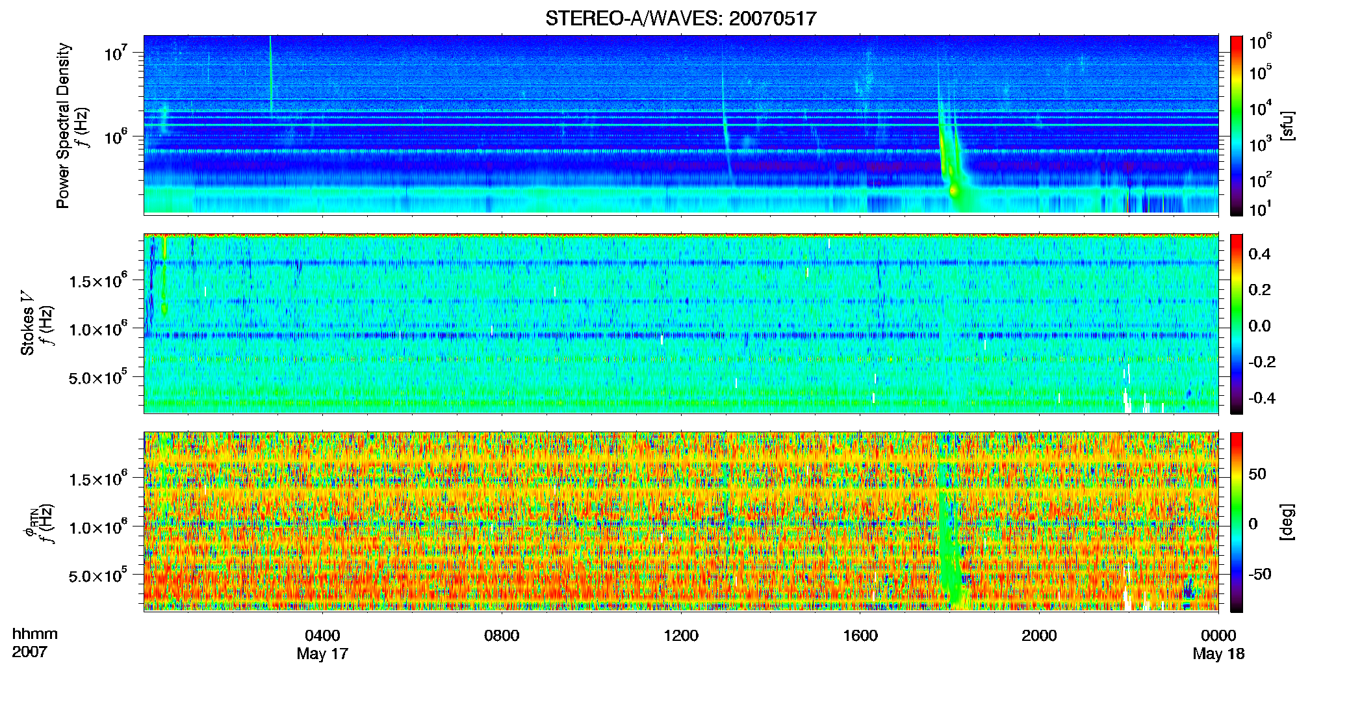Viewport: 1362px width, 702px height.
Task: Click the 10^1 value on sfu color bar
Action: 1261,209
